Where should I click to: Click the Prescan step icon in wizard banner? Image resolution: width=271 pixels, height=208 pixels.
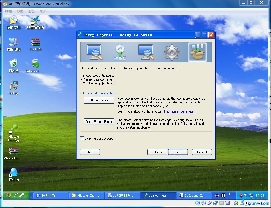(94, 52)
